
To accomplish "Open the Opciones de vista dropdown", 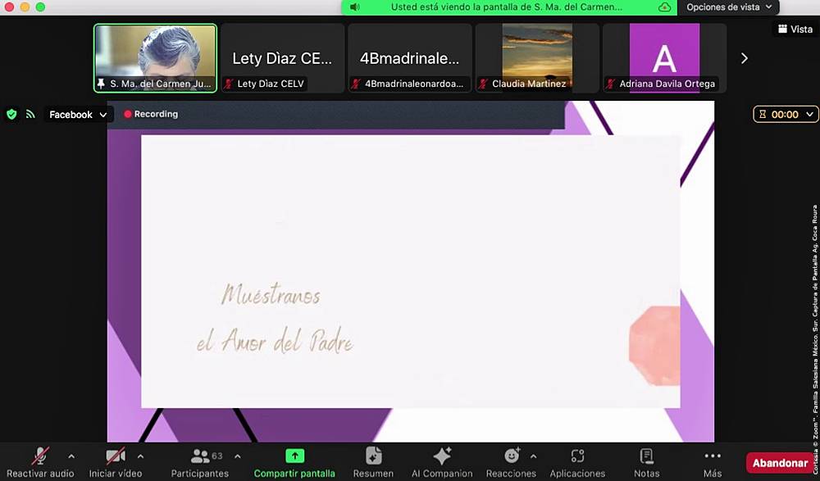I will coord(728,7).
